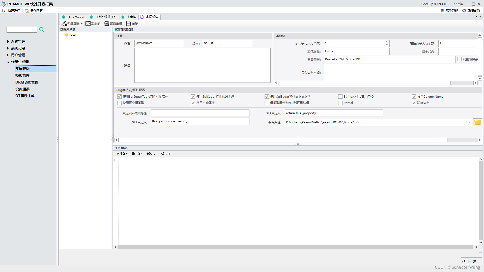Image resolution: width=484 pixels, height=272 pixels.
Task: Open the 文件(F) menu in preview
Action: click(x=122, y=154)
